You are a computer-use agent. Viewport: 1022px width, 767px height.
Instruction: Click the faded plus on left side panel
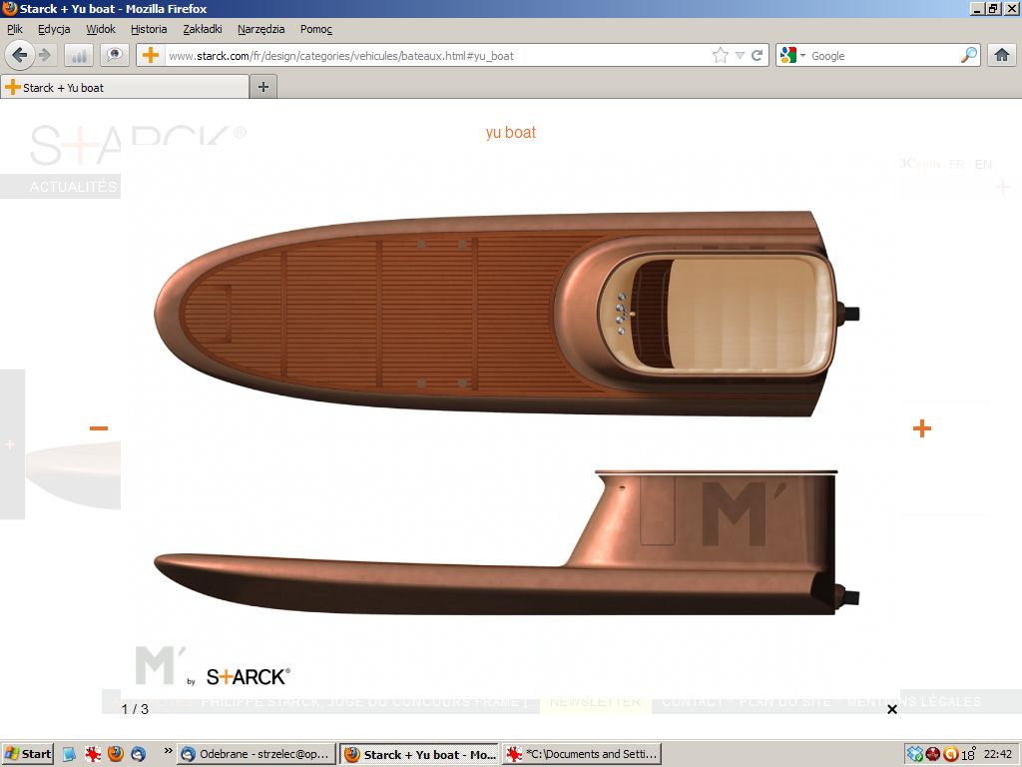(10, 444)
